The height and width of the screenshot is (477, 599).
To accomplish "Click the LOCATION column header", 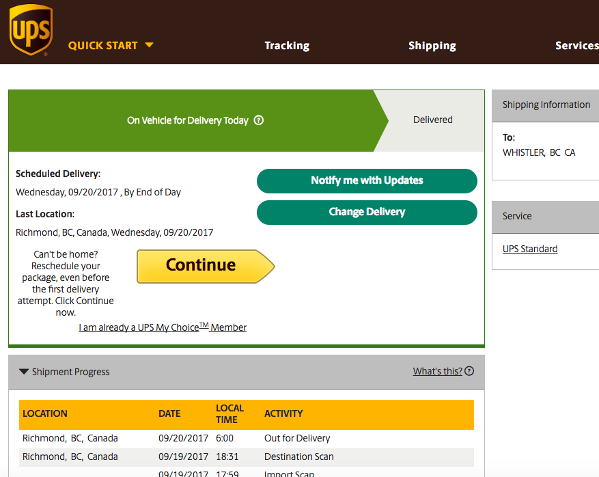I will coord(44,413).
